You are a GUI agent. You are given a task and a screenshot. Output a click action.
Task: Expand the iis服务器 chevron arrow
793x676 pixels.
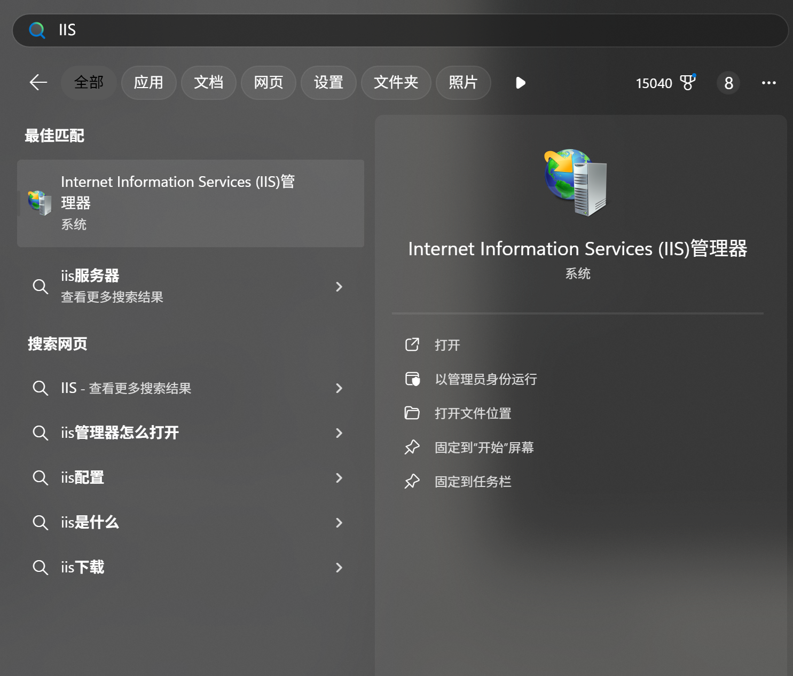click(339, 287)
